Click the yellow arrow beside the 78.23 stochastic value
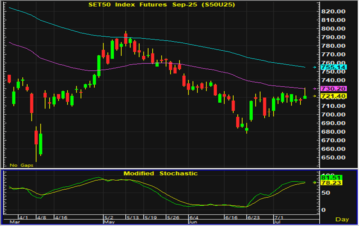The height and width of the screenshot is (226, 359). click(314, 182)
